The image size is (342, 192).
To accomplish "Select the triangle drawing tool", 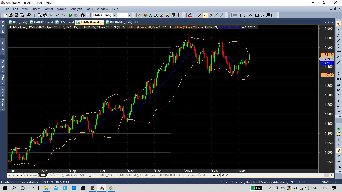I will (339, 84).
